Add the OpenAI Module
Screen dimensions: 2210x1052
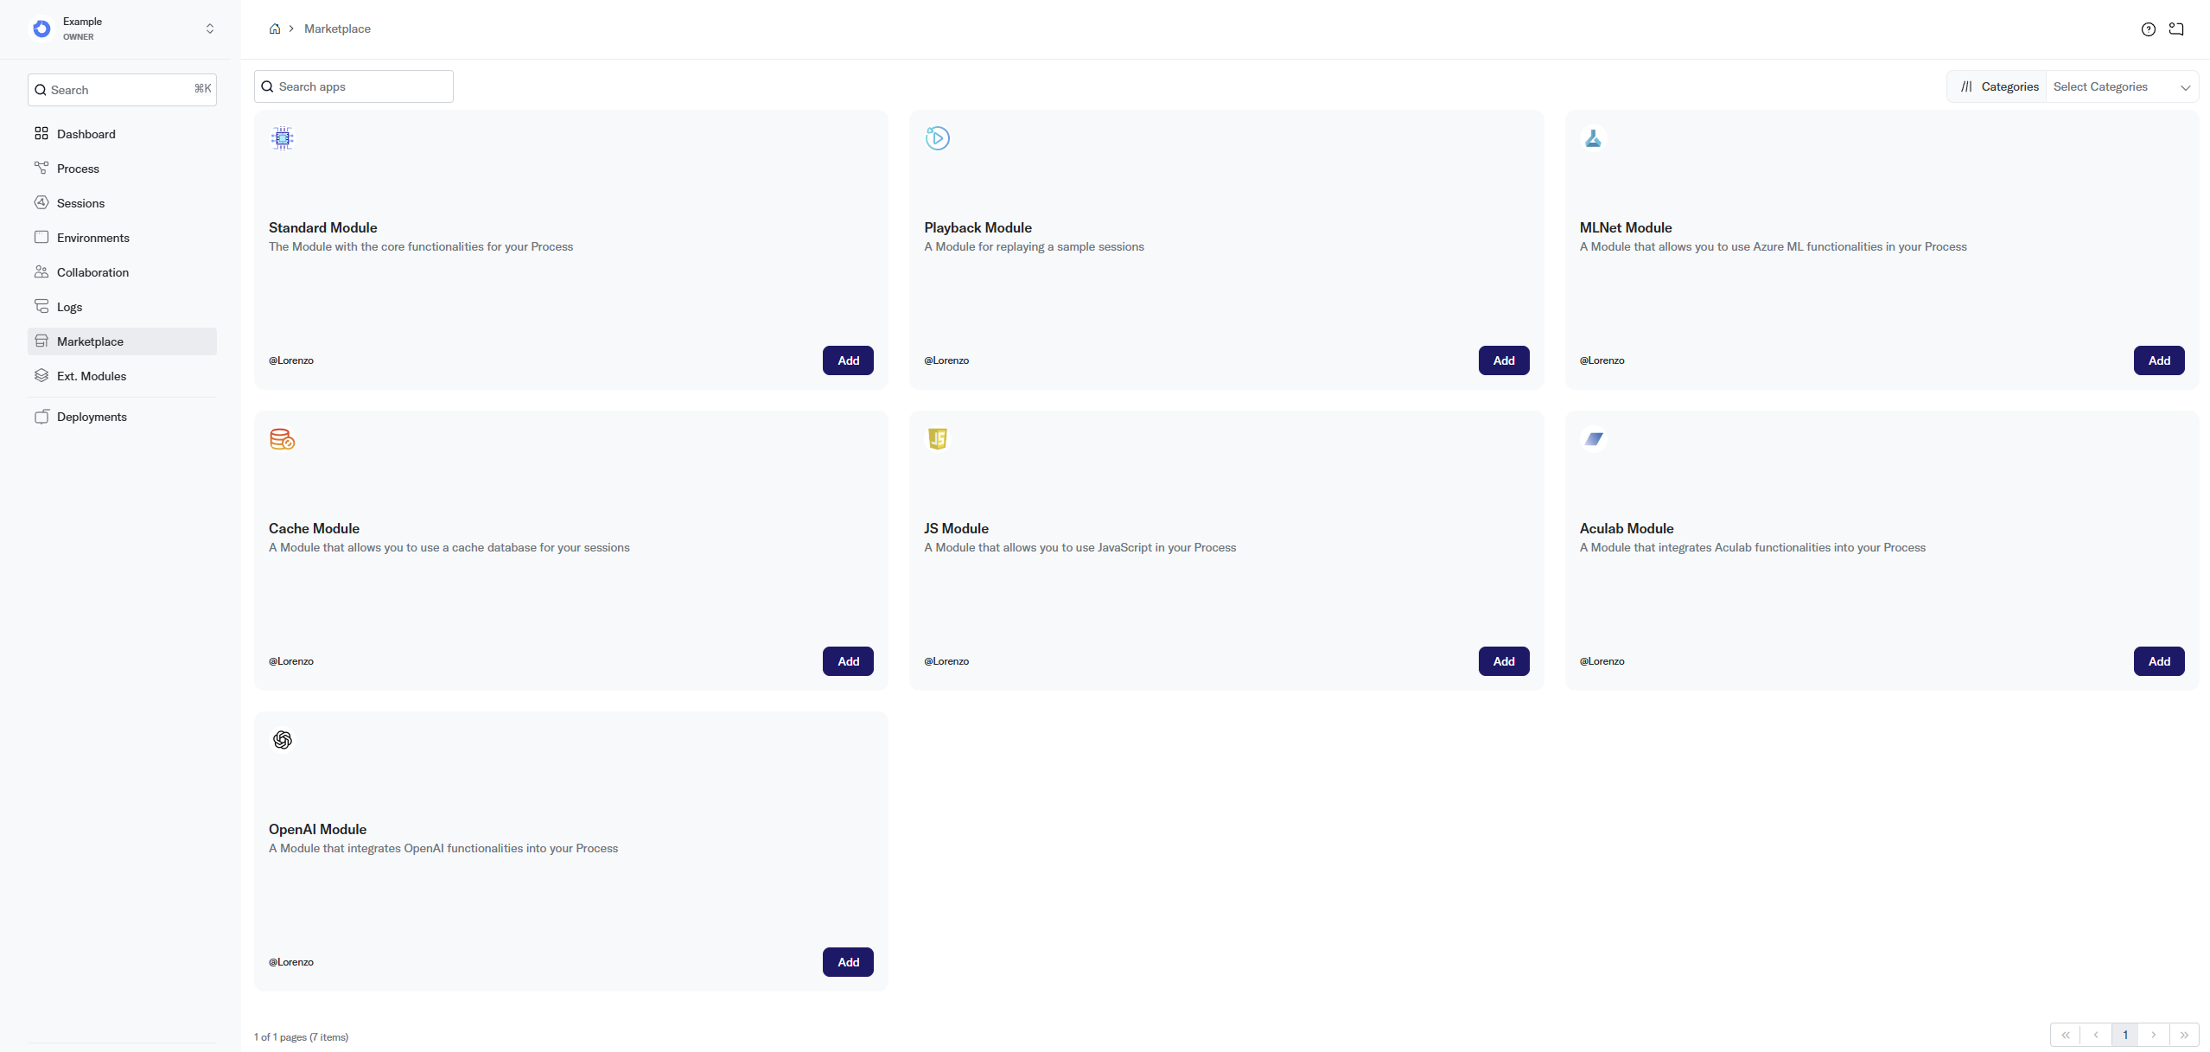pyautogui.click(x=848, y=962)
